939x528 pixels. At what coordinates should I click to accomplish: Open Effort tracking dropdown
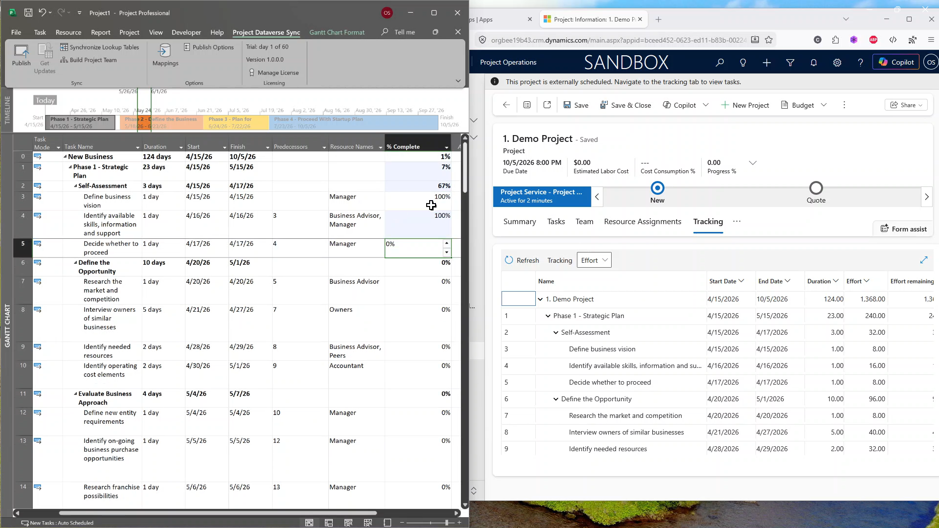pos(594,260)
